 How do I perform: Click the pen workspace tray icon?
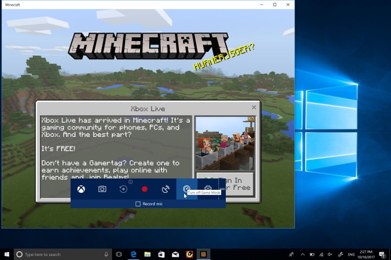tap(340, 254)
